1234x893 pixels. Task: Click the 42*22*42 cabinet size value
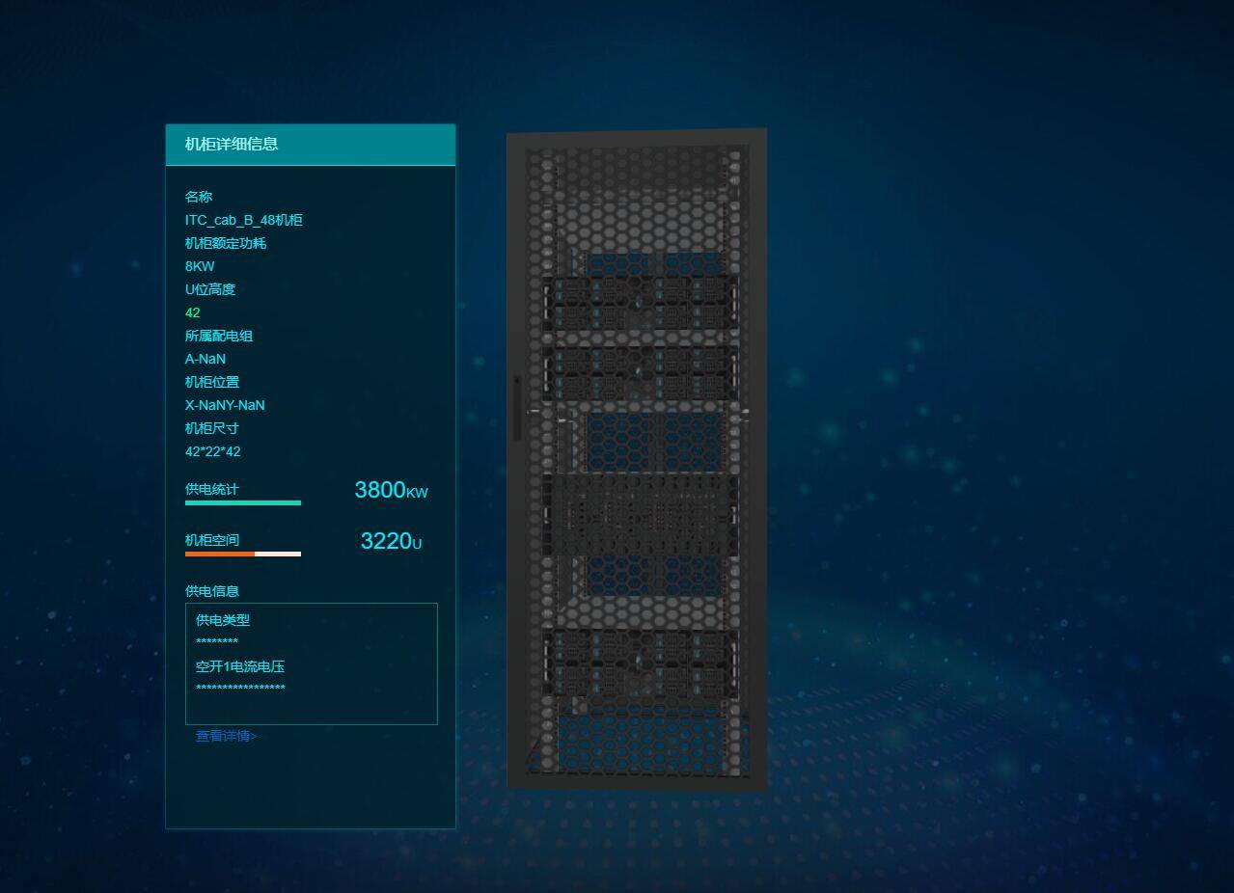point(213,451)
